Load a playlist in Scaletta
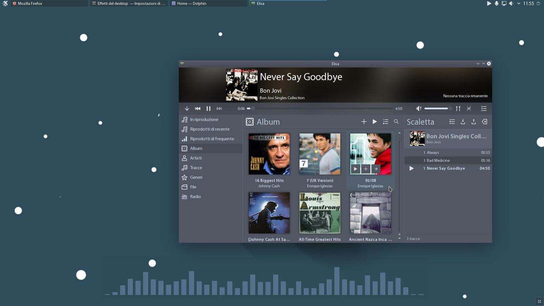 click(x=463, y=122)
